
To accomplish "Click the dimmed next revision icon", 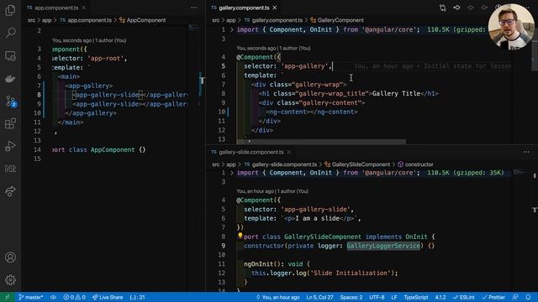I will pos(484,8).
